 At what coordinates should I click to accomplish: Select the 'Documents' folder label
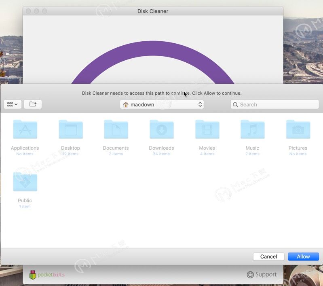(116, 148)
